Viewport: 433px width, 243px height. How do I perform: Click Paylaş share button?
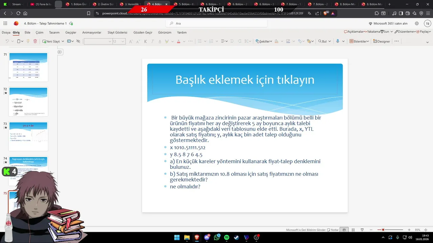coord(423,31)
